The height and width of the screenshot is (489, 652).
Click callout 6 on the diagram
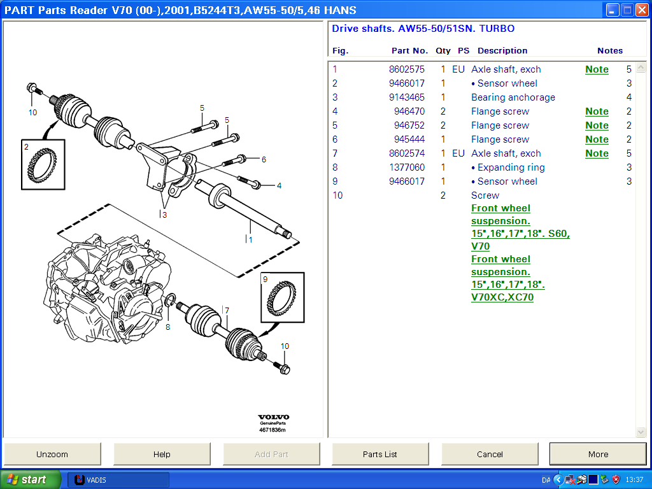[264, 159]
